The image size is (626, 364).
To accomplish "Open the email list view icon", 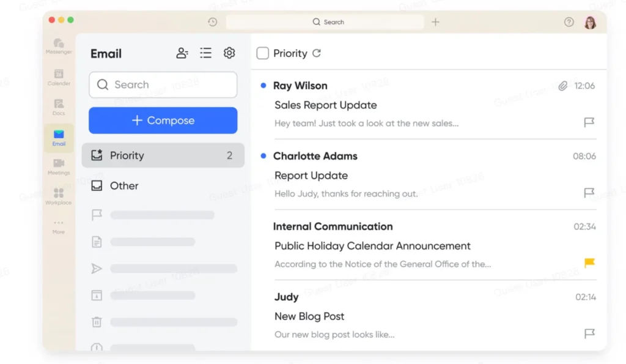I will coord(205,53).
